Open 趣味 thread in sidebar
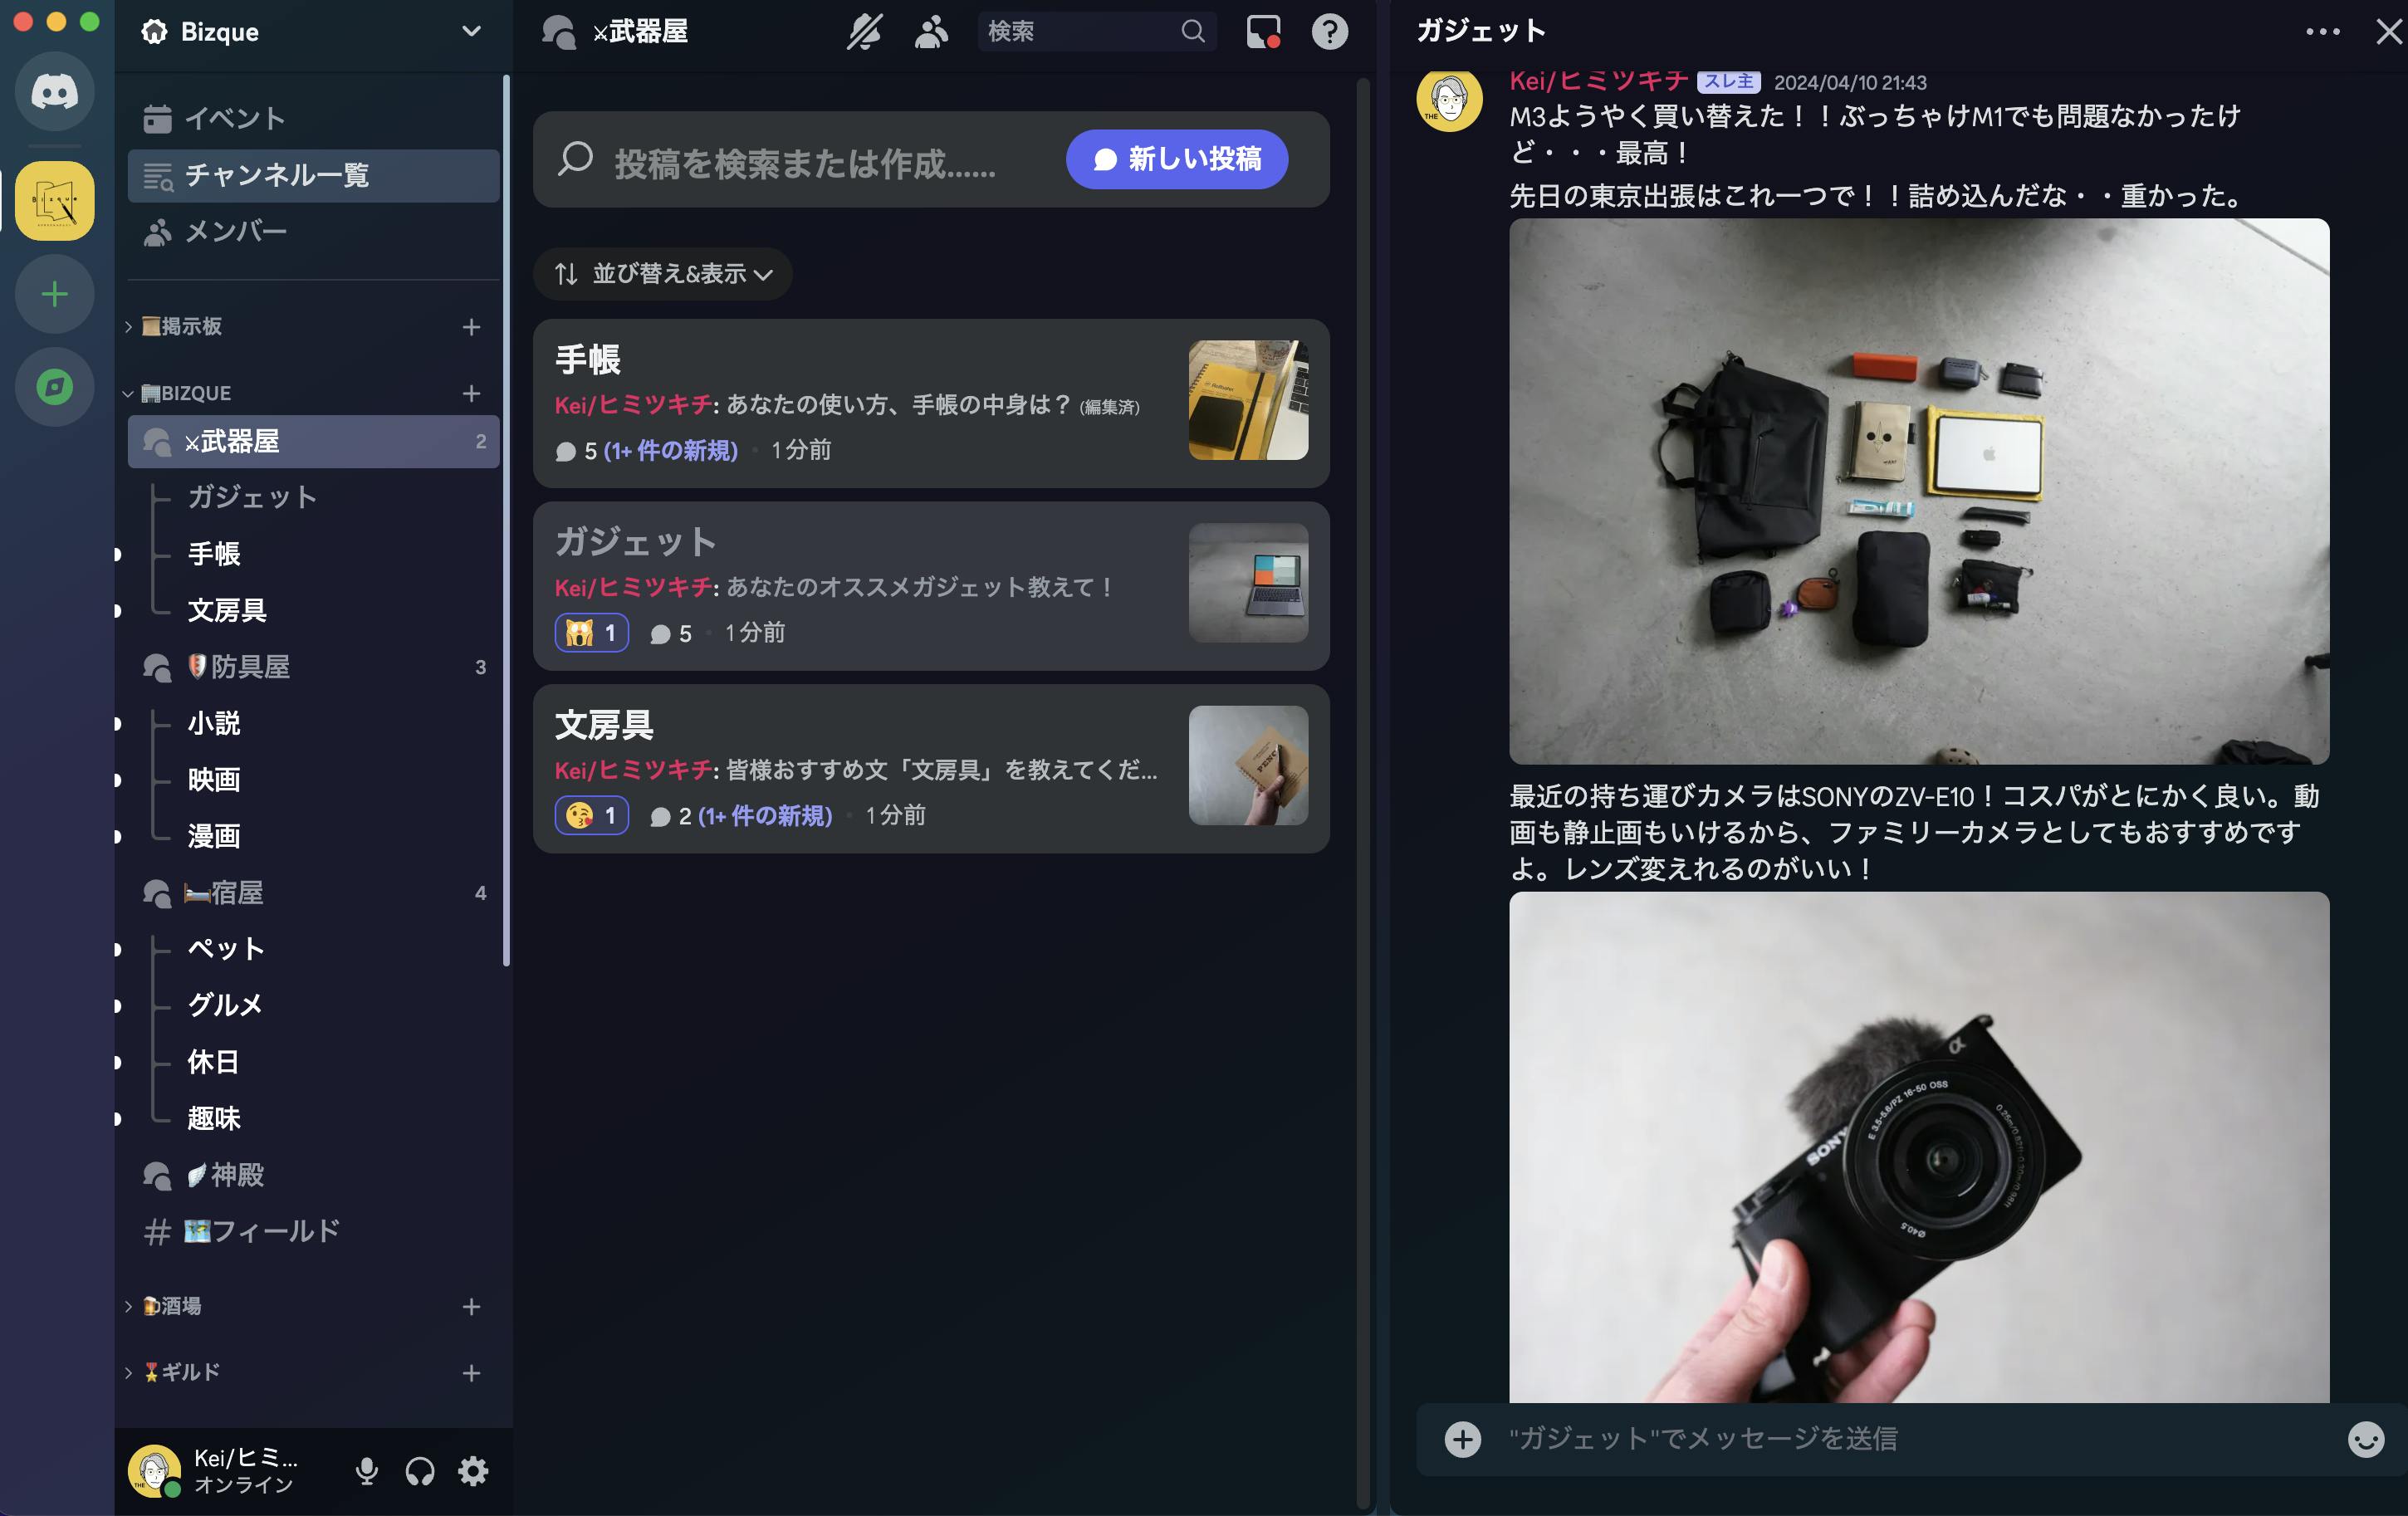The width and height of the screenshot is (2408, 1516). 214,1118
